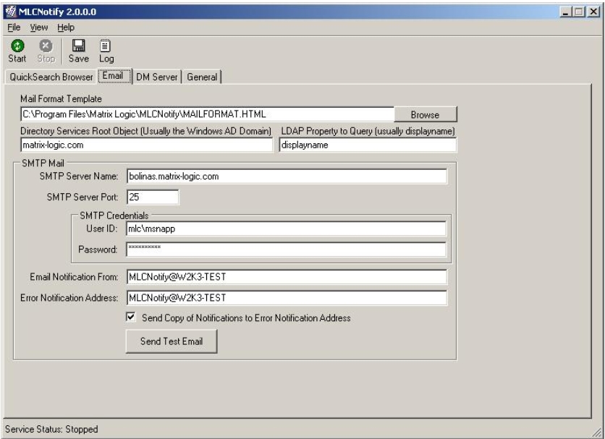Click the Error Notification Address field
The width and height of the screenshot is (605, 439).
(x=287, y=298)
